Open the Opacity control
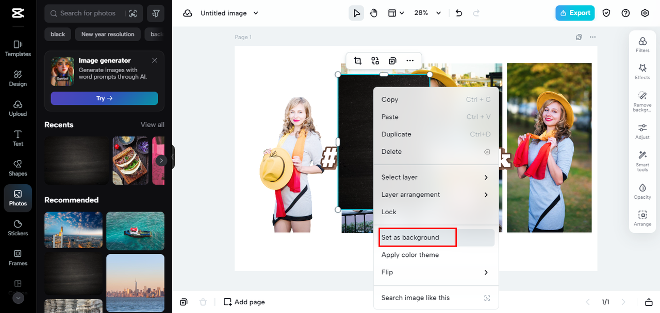This screenshot has height=313, width=660. (642, 191)
